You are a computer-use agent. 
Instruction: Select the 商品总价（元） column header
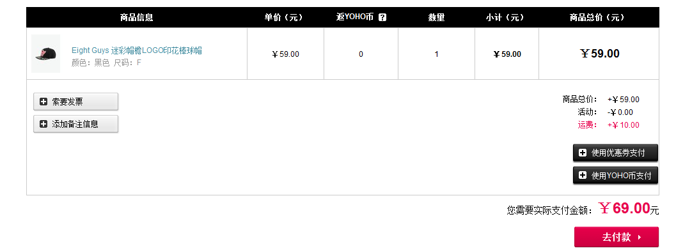597,18
